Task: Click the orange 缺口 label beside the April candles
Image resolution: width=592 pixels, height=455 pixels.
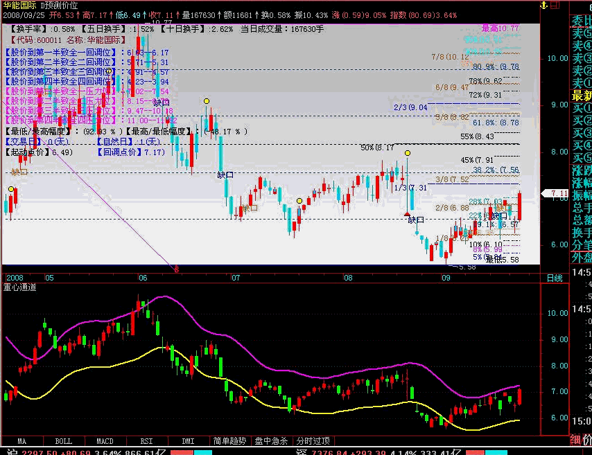Action: pyautogui.click(x=19, y=172)
